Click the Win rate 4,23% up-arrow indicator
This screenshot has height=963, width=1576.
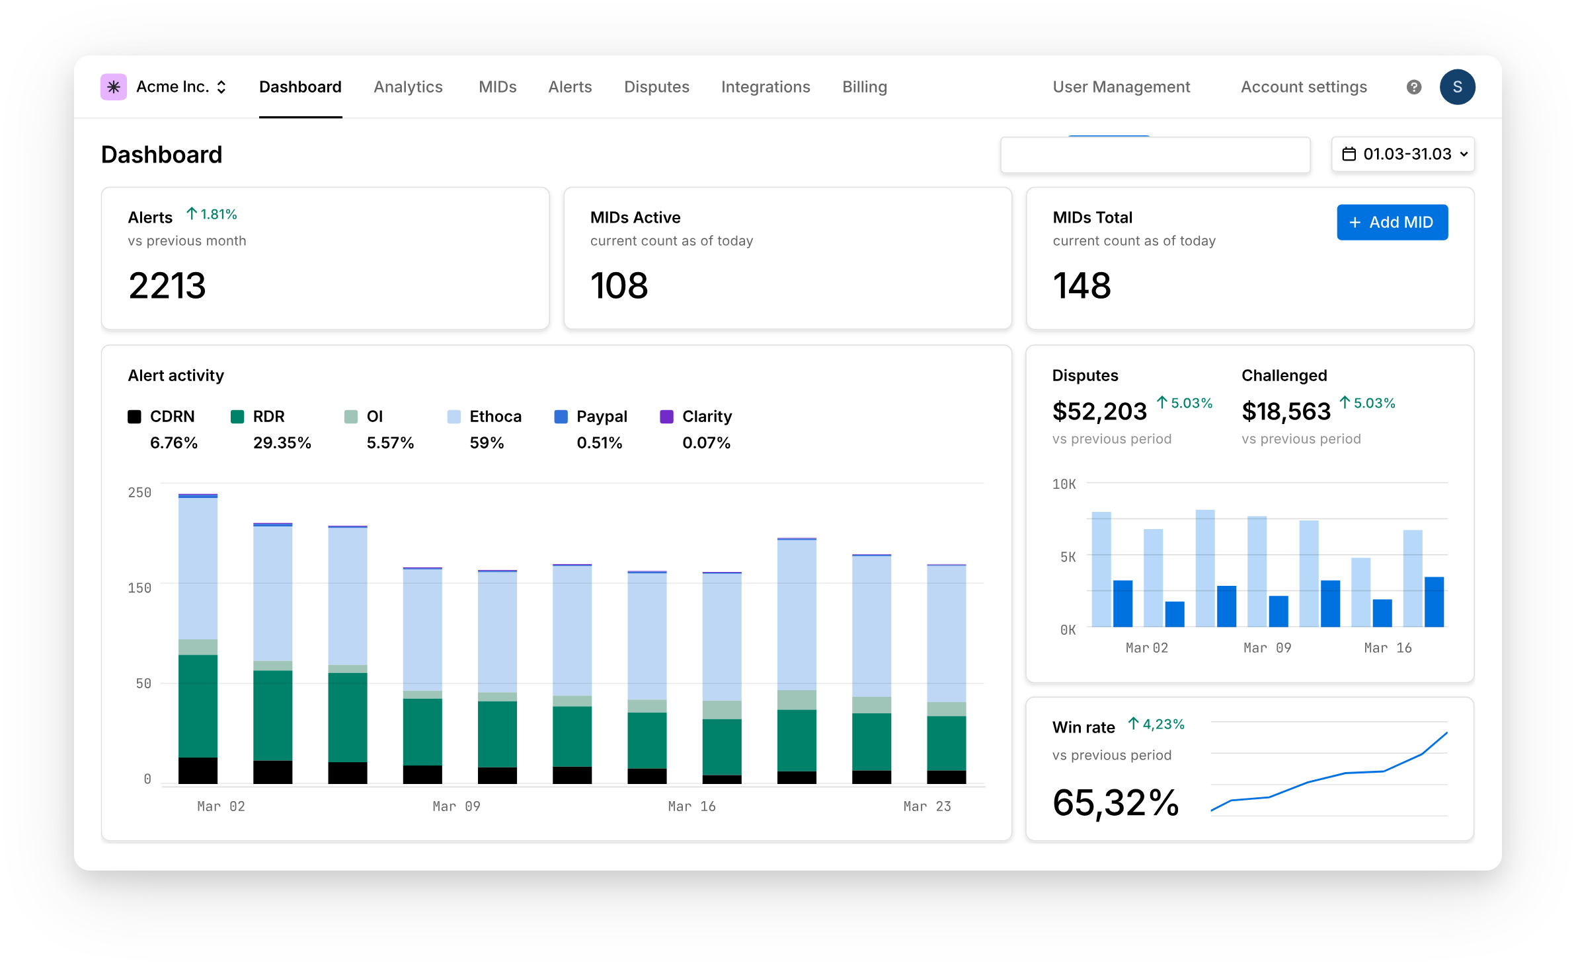(1156, 725)
